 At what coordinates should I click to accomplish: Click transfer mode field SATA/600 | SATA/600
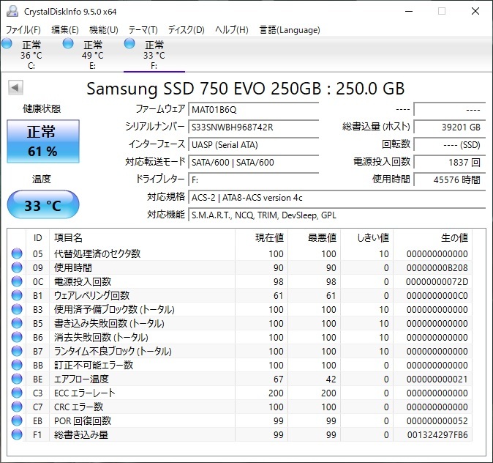click(x=253, y=162)
